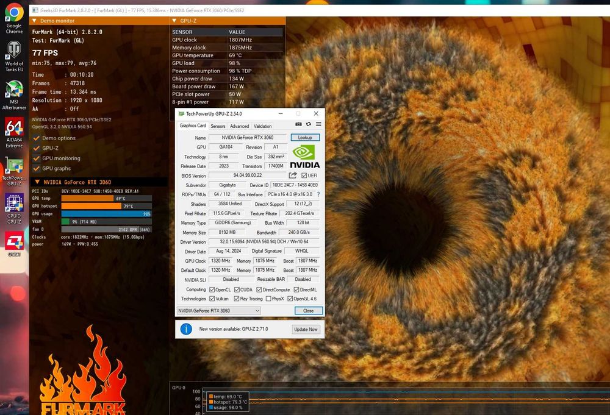This screenshot has width=610, height=415.
Task: Click the info icon in update notice
Action: [x=186, y=329]
